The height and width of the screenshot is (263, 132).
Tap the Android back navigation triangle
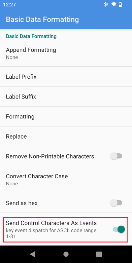click(x=33, y=254)
